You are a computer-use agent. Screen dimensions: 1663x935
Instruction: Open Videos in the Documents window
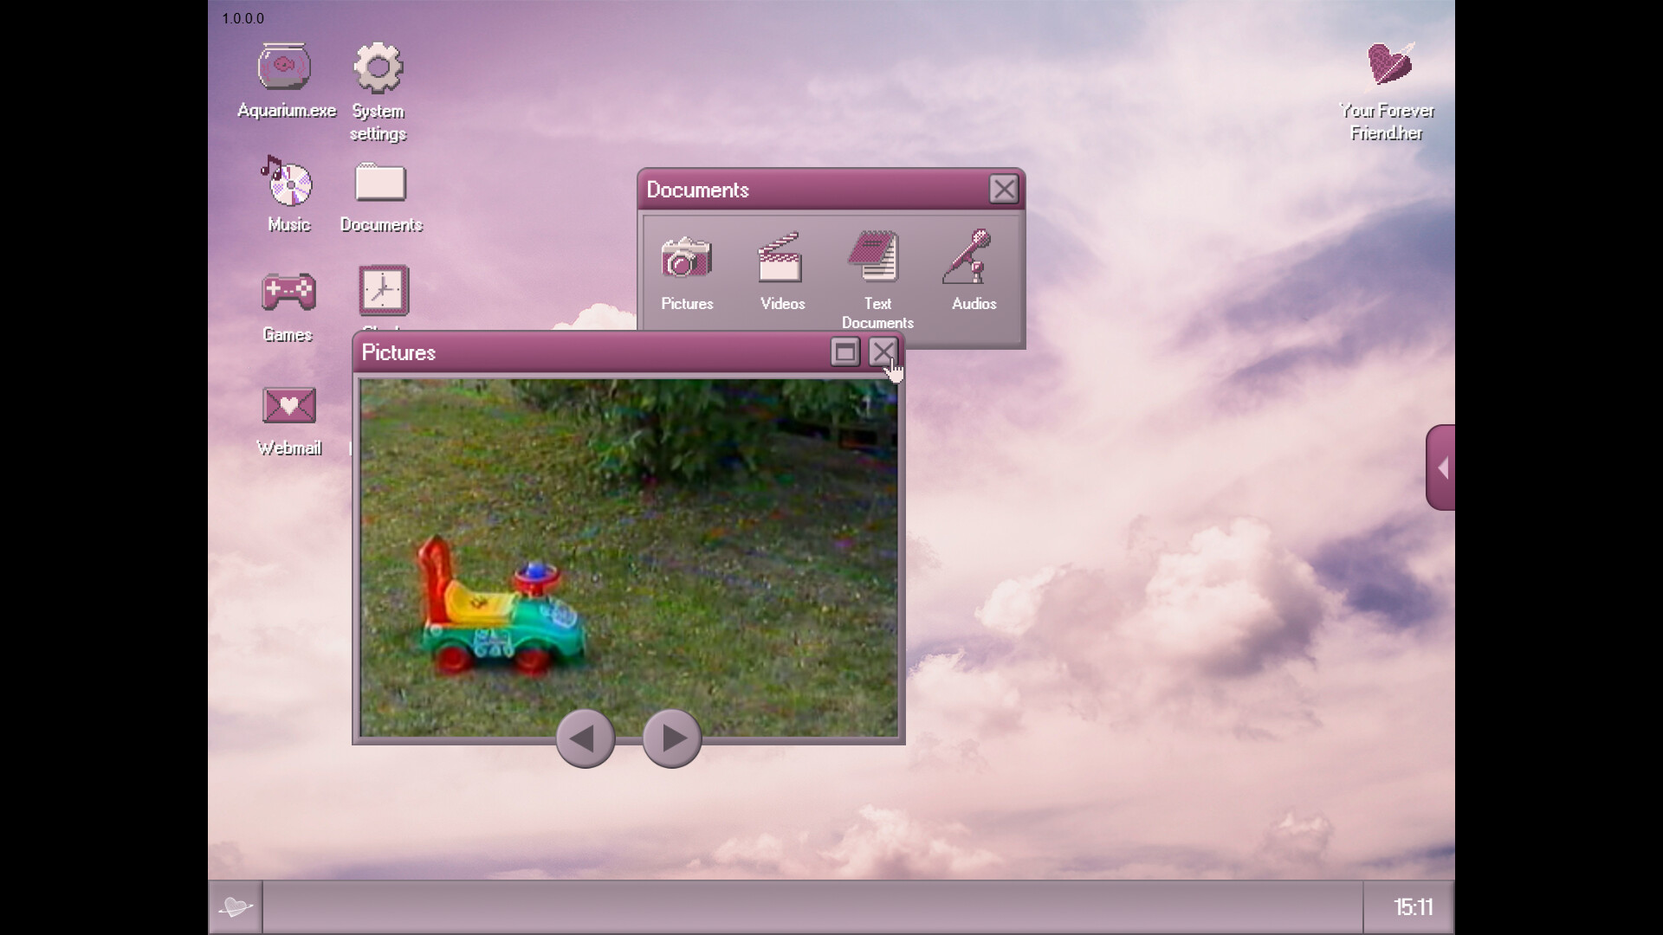click(x=780, y=260)
